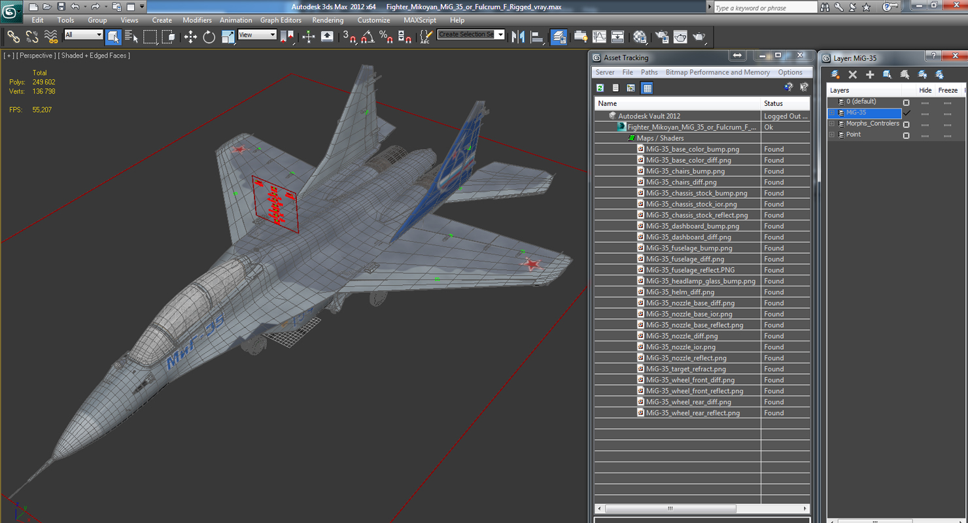
Task: Open the application menu button
Action: 11,10
